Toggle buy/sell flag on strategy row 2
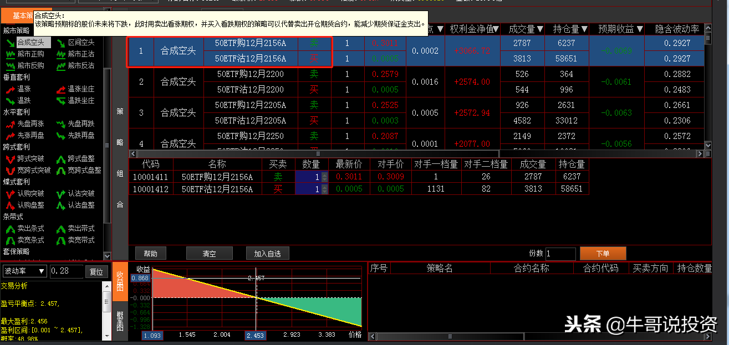Image resolution: width=729 pixels, height=345 pixels. (x=315, y=74)
